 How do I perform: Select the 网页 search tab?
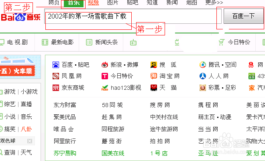[54, 2]
